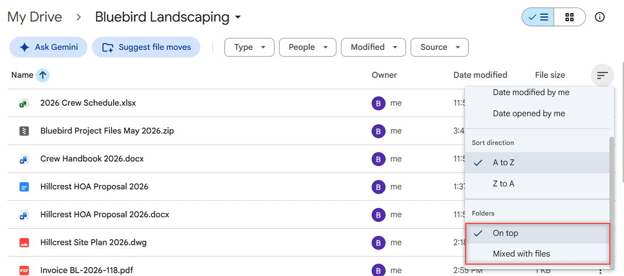This screenshot has height=276, width=624.
Task: Click the 2026 Crew Schedule Excel icon
Action: tap(24, 103)
